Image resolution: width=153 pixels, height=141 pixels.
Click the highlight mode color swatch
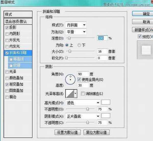(106, 102)
